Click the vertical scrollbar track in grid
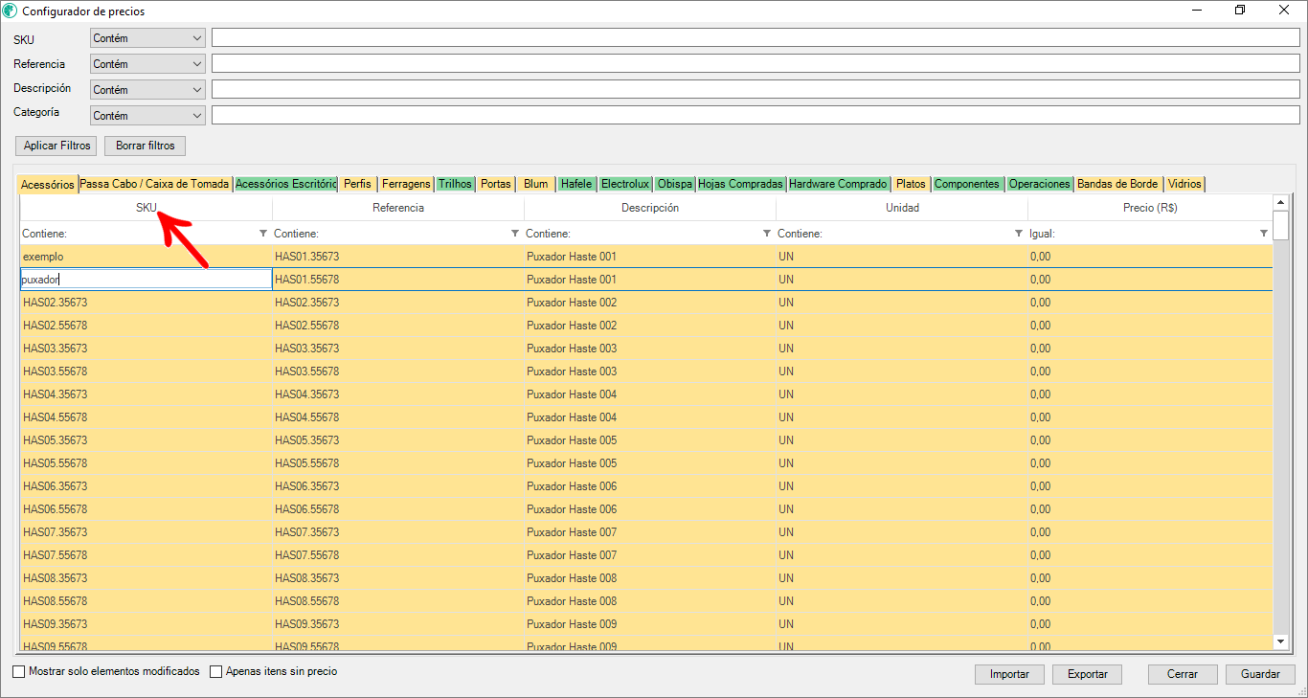Image resolution: width=1308 pixels, height=698 pixels. click(x=1281, y=431)
